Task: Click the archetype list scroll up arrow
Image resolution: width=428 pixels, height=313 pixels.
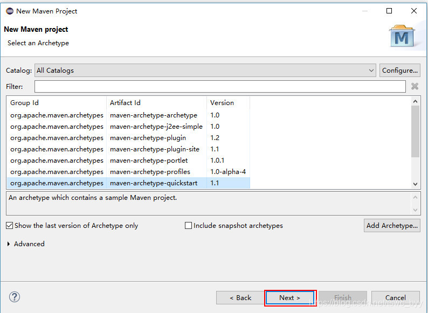Action: (415, 101)
